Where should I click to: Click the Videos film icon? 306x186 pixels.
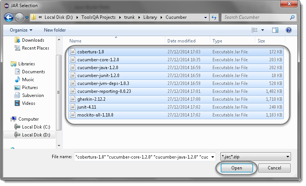[17, 103]
